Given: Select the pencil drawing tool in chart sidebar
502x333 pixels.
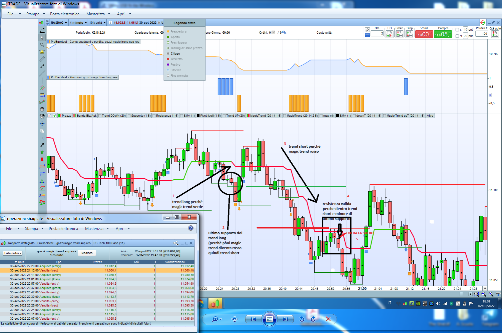Looking at the screenshot, I should (x=42, y=30).
